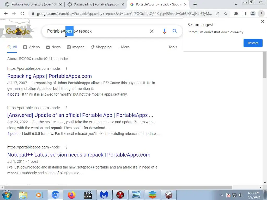The image size is (267, 200).
Task: Bookmark this page with the star icon
Action: coord(226,14)
